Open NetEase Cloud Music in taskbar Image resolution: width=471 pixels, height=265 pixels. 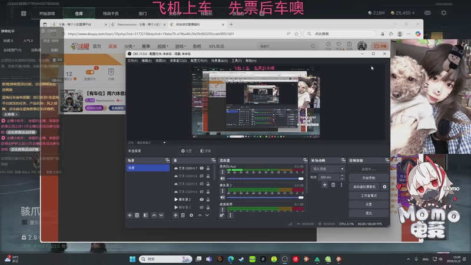pyautogui.click(x=296, y=259)
